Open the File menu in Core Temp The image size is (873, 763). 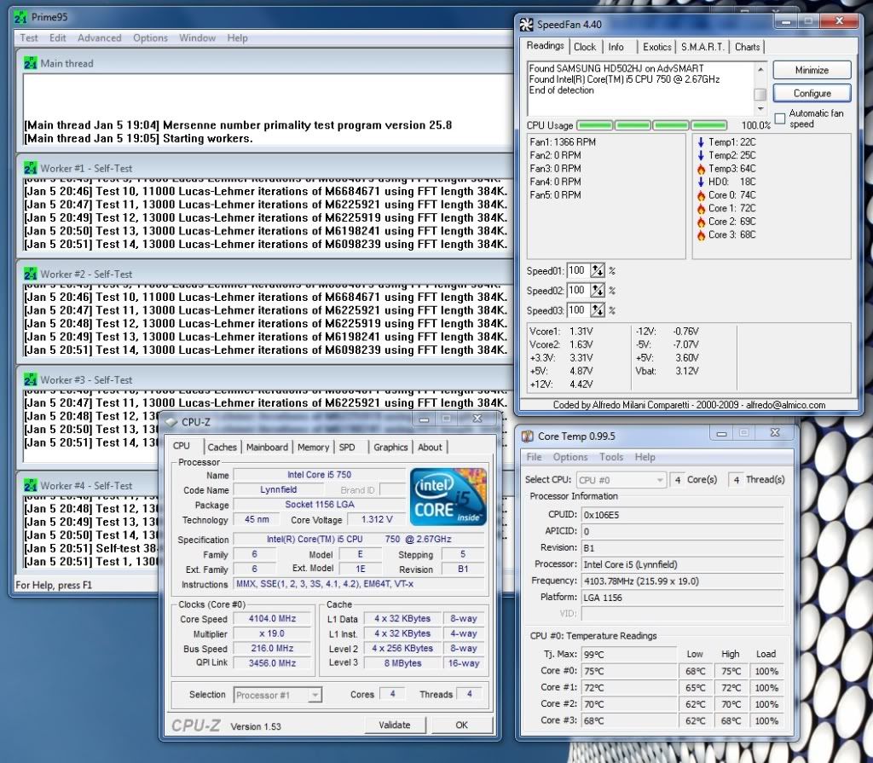click(x=534, y=457)
